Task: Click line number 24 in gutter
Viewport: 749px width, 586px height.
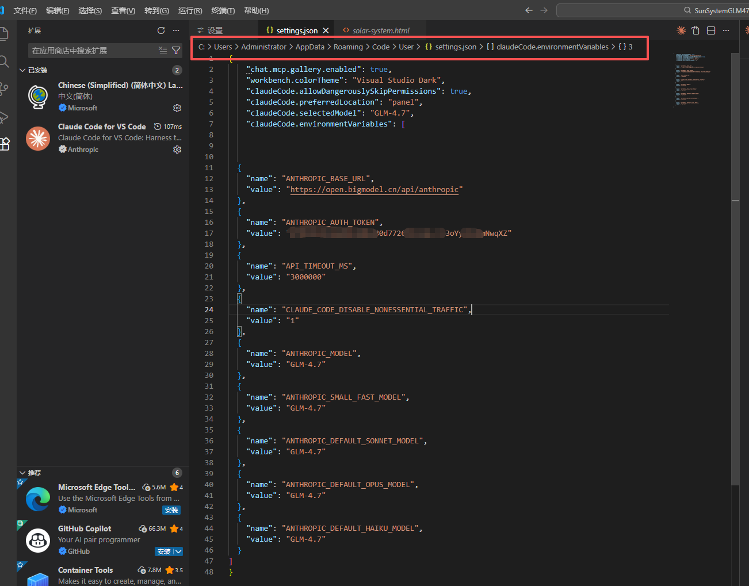Action: click(x=209, y=310)
